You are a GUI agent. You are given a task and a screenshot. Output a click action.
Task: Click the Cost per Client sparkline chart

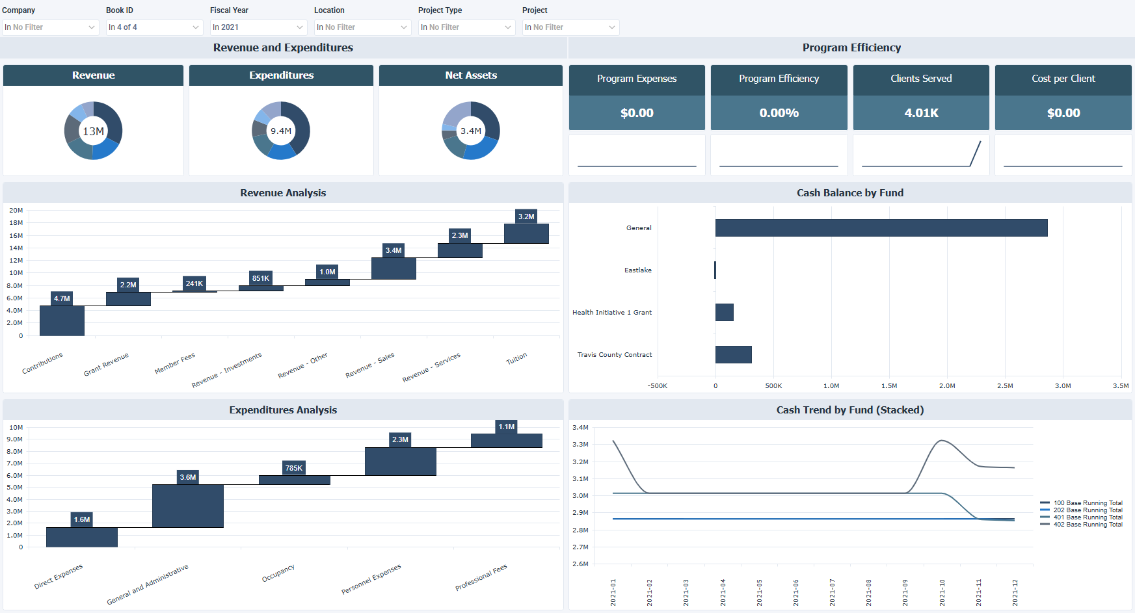[1063, 155]
